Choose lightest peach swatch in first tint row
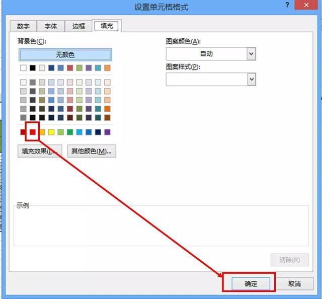The image size is (322, 299). point(107,83)
